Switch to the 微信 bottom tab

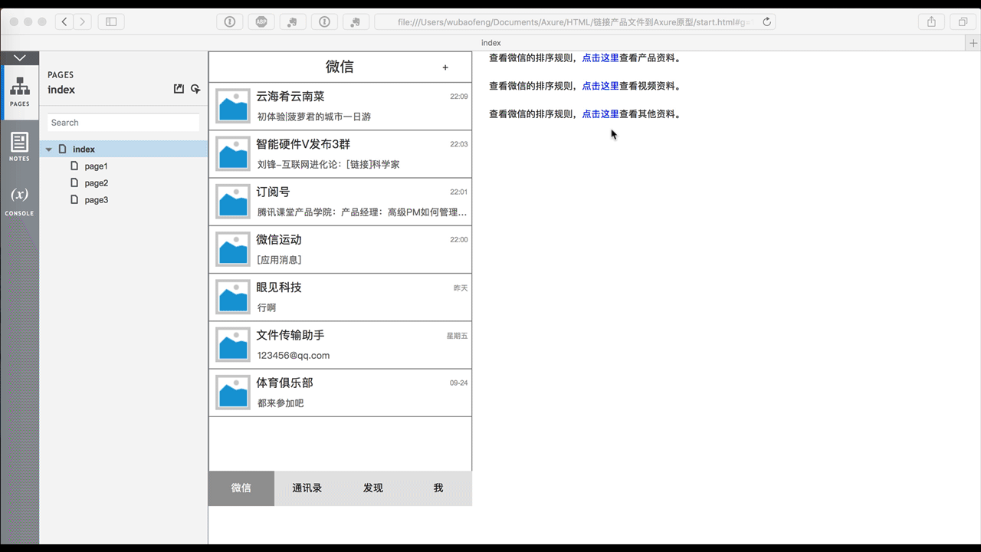point(241,488)
